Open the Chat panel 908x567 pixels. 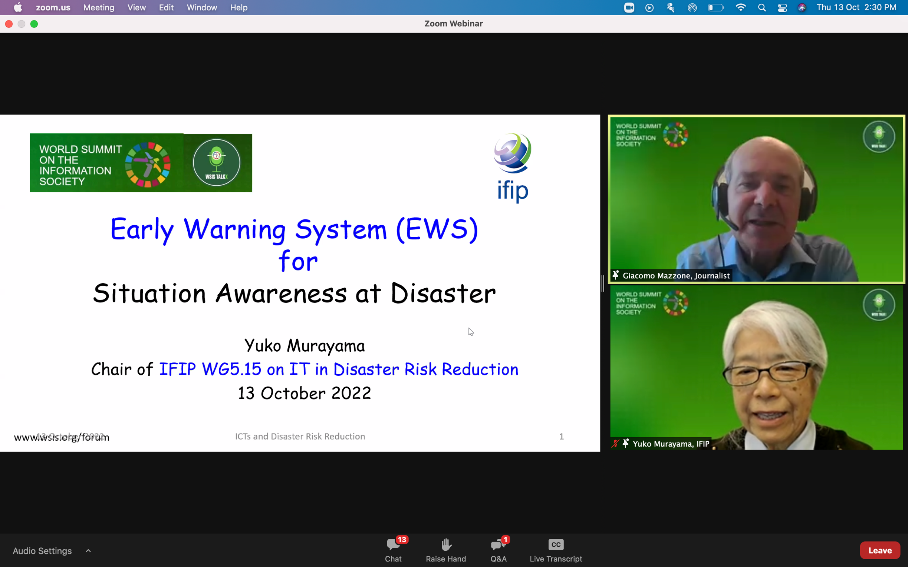tap(393, 549)
